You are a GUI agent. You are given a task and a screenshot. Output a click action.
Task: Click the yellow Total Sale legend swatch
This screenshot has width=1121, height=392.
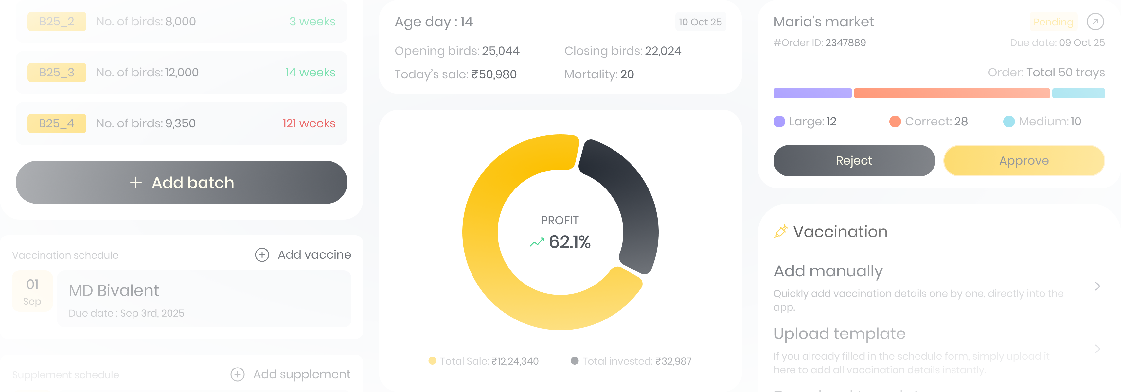pyautogui.click(x=432, y=361)
